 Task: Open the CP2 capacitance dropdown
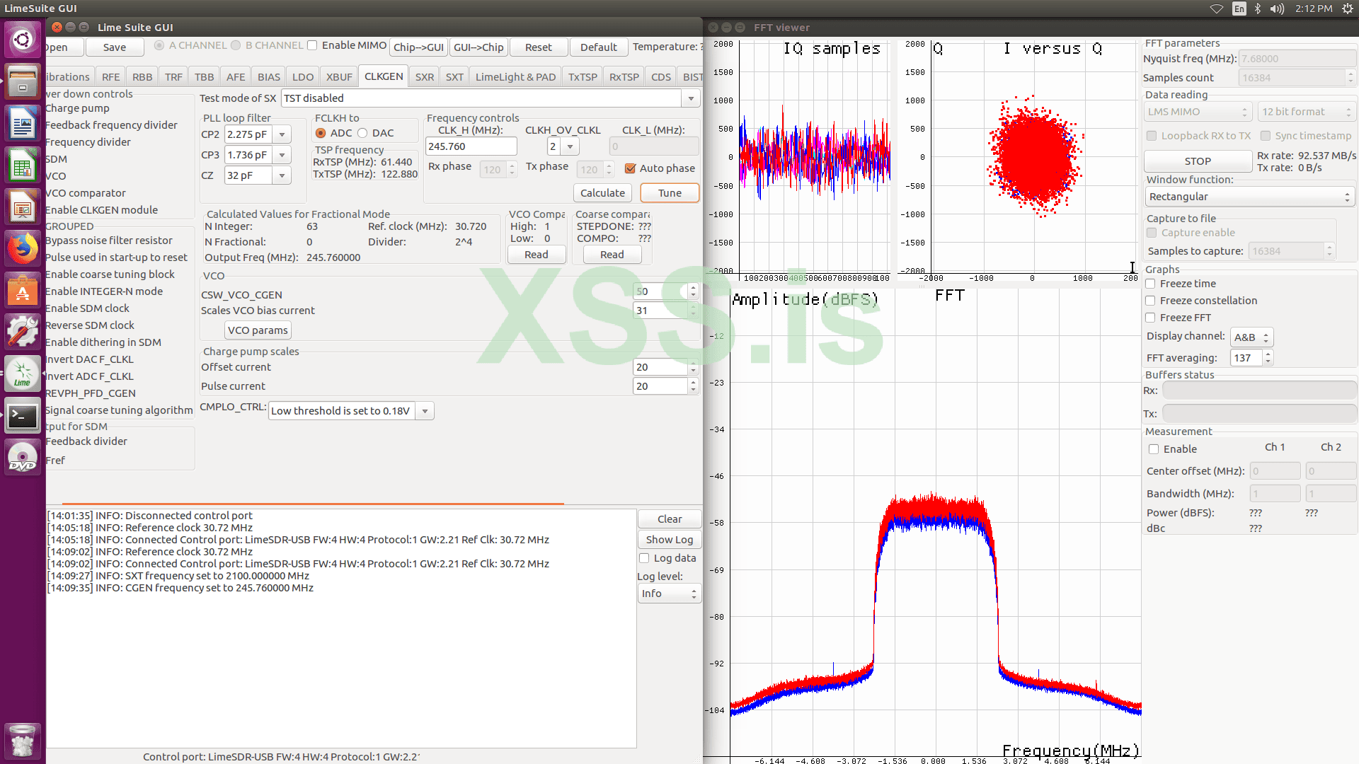(282, 134)
